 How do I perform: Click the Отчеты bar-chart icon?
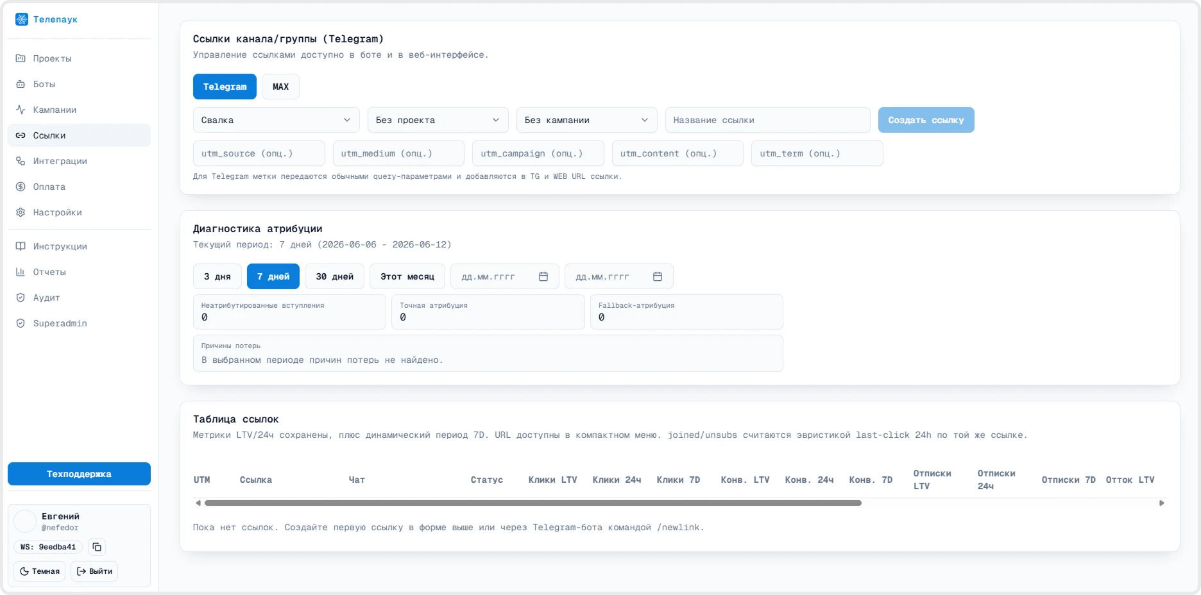coord(21,272)
